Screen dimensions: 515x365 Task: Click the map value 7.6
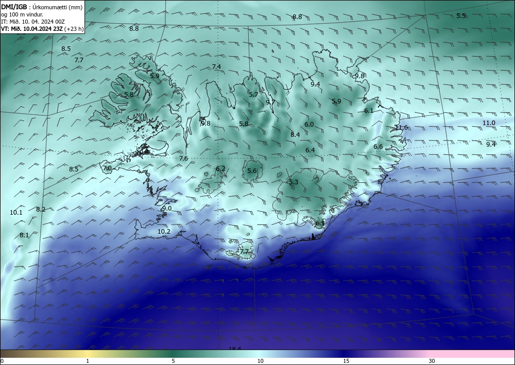click(x=183, y=159)
